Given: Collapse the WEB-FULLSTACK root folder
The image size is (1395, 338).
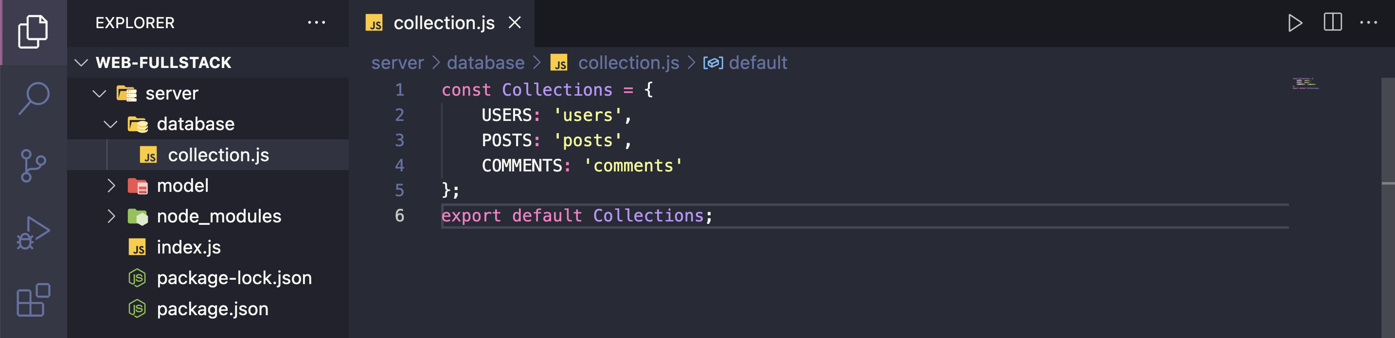Looking at the screenshot, I should (x=81, y=63).
